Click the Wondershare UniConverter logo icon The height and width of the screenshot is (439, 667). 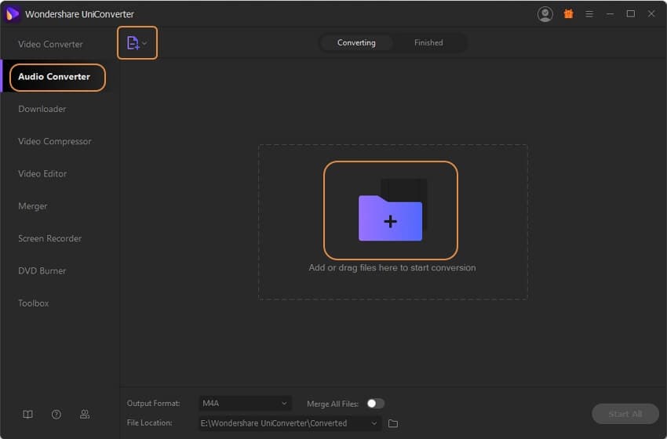(12, 14)
